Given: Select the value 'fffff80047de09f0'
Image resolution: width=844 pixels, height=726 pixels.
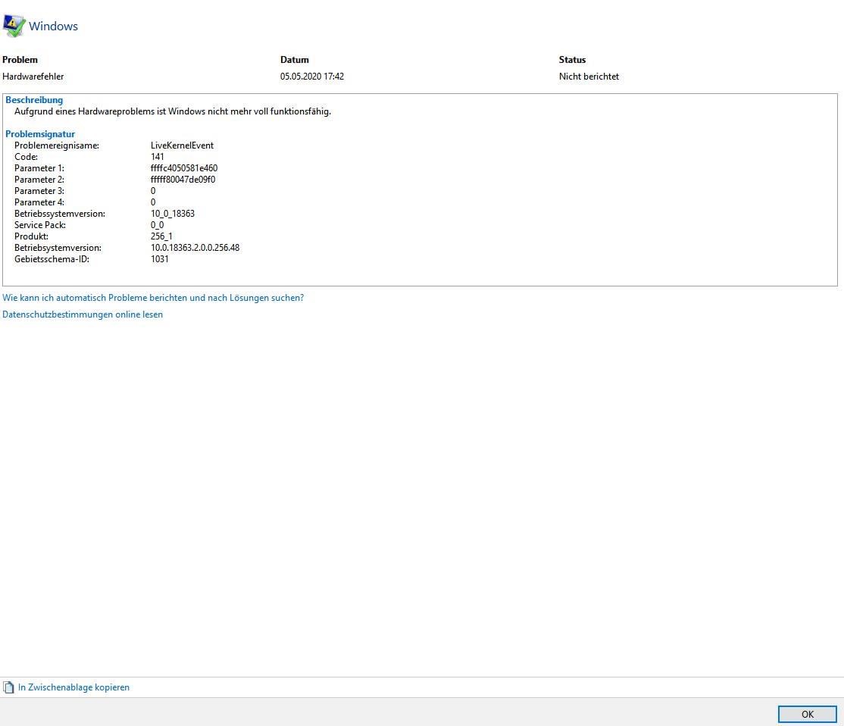Looking at the screenshot, I should pos(183,180).
